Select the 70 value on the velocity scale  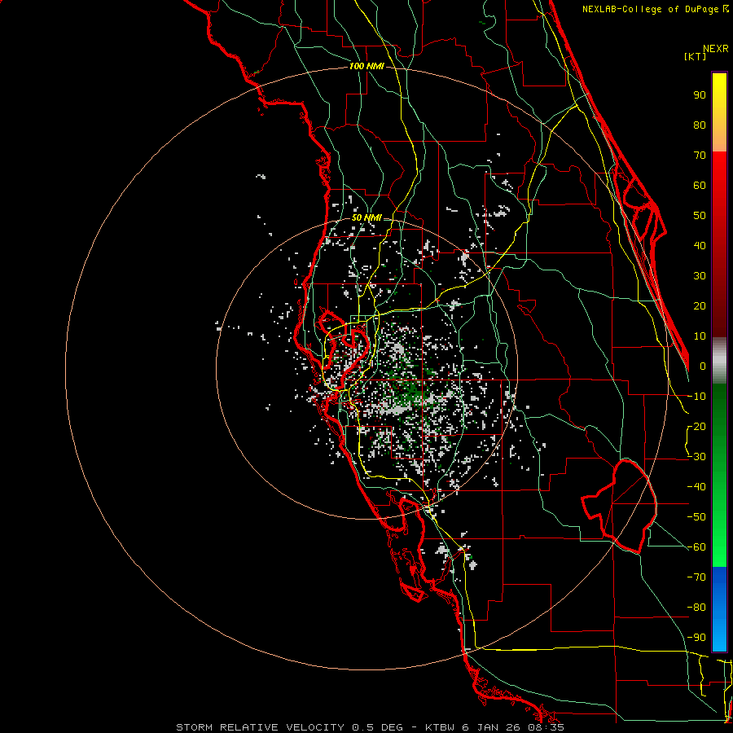(x=700, y=156)
